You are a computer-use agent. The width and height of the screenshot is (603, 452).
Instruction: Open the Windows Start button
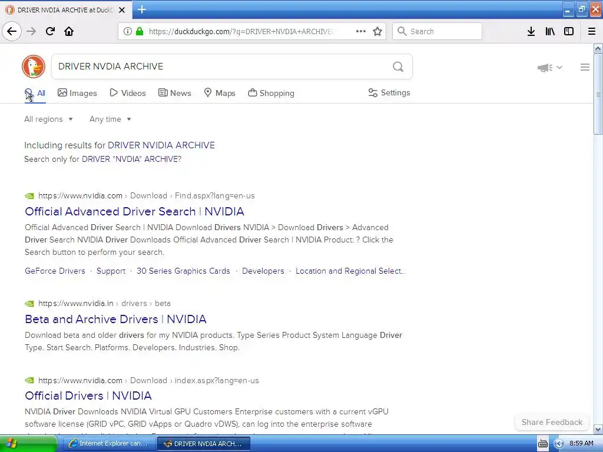(x=29, y=444)
